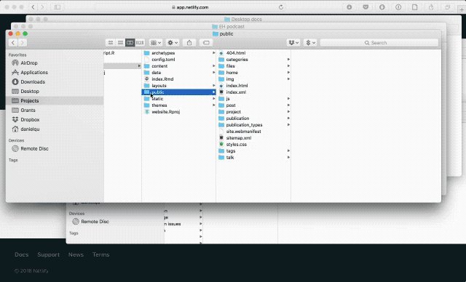466x282 pixels.
Task: Click the Finder search field
Action: 379,43
